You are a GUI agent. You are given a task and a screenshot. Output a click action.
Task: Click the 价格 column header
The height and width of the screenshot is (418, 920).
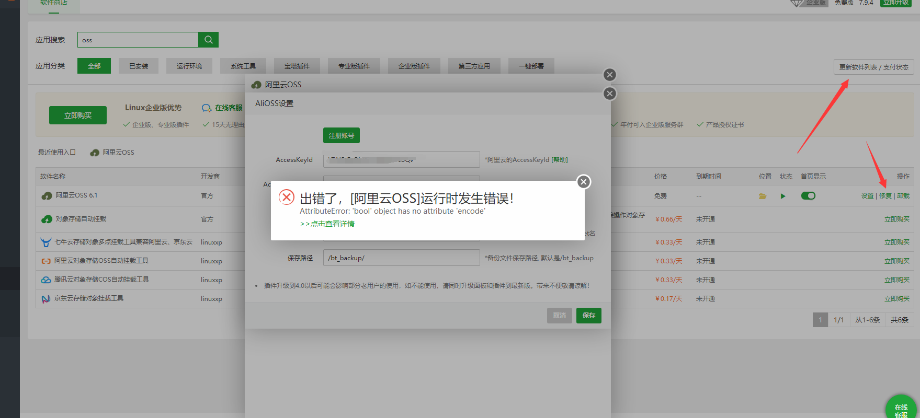click(661, 177)
